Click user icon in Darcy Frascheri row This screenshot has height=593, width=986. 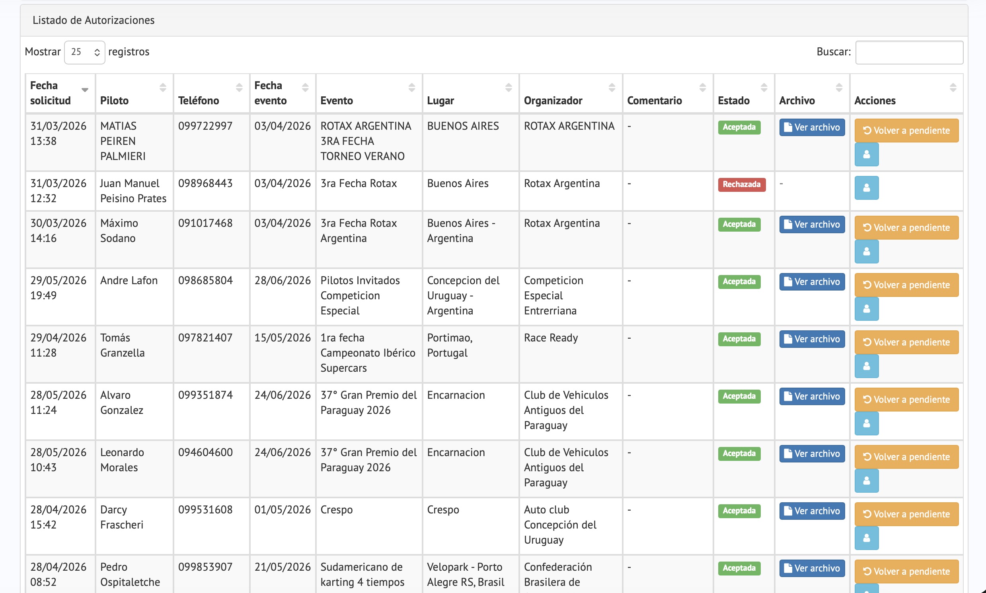click(x=866, y=538)
